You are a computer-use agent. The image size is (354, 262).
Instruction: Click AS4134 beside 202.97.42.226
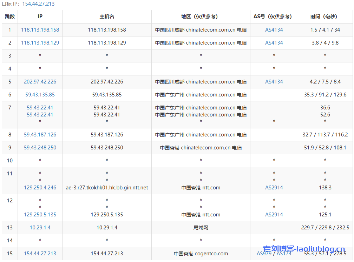point(274,81)
